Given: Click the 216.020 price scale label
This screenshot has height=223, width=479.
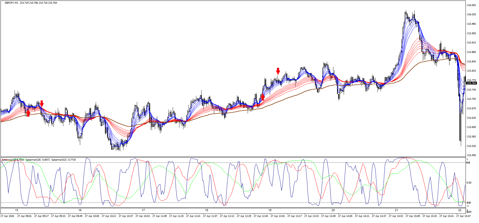Looking at the screenshot, I should click(x=471, y=14).
